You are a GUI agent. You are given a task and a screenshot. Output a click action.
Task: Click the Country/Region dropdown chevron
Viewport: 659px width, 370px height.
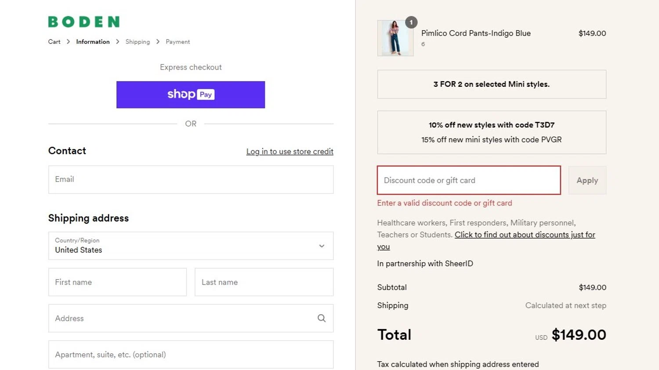(x=322, y=246)
